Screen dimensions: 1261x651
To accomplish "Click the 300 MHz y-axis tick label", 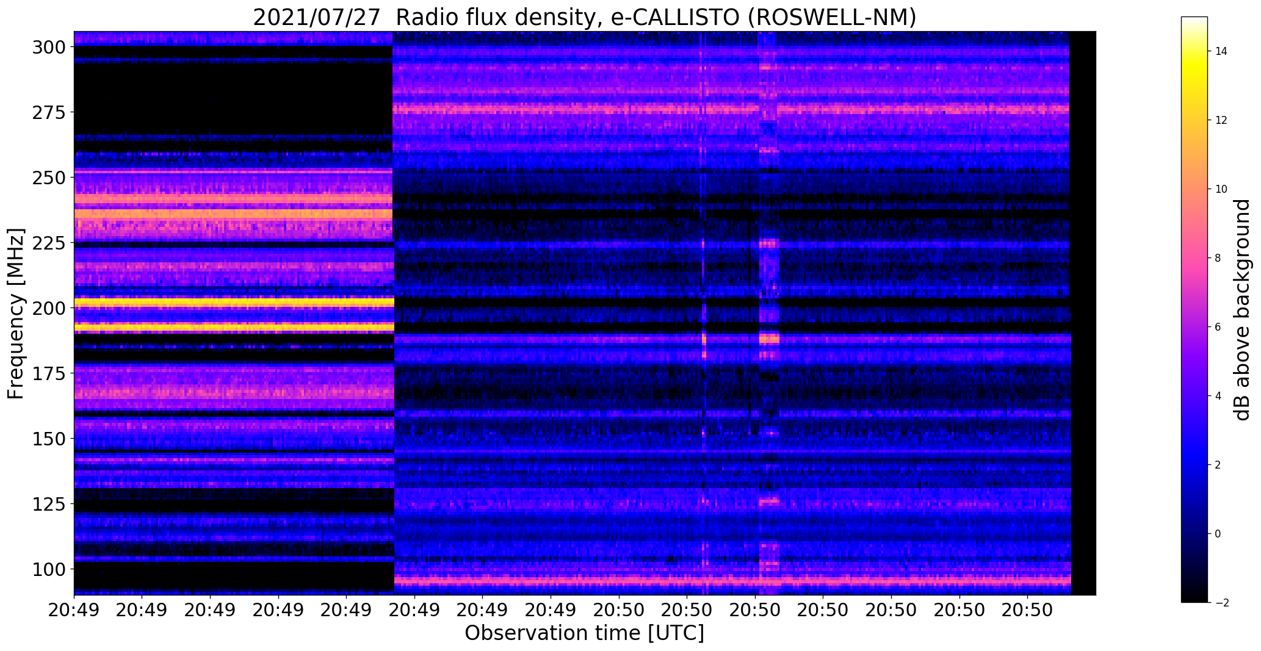I will pos(49,47).
